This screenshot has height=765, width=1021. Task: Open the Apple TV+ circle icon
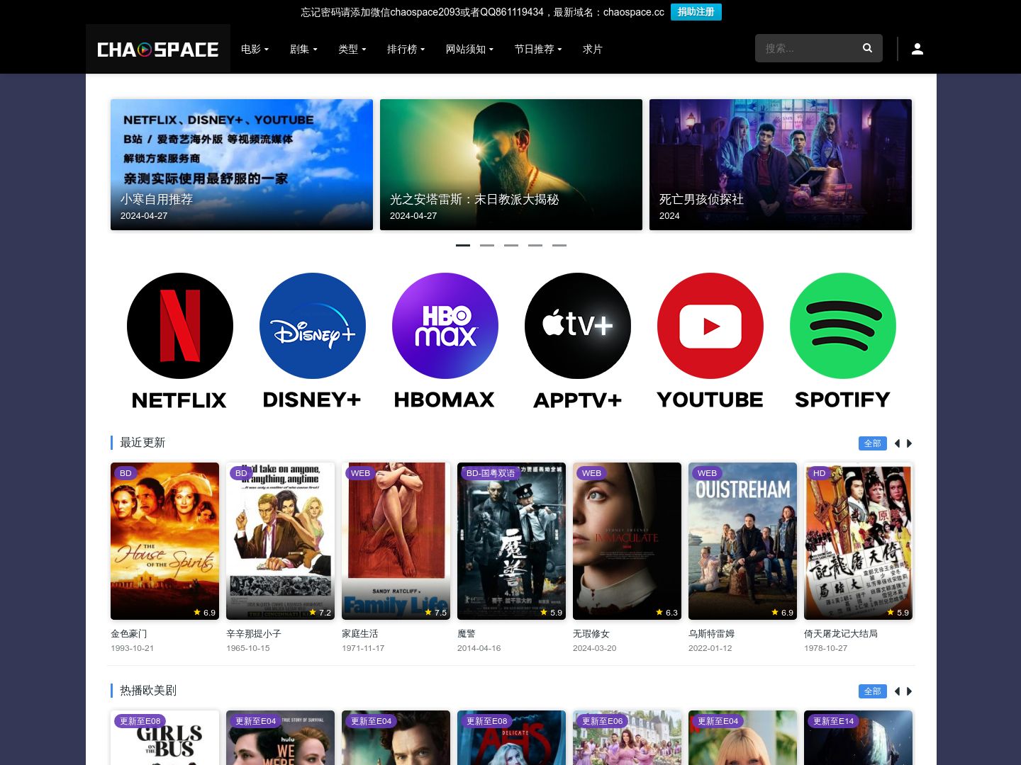click(578, 326)
